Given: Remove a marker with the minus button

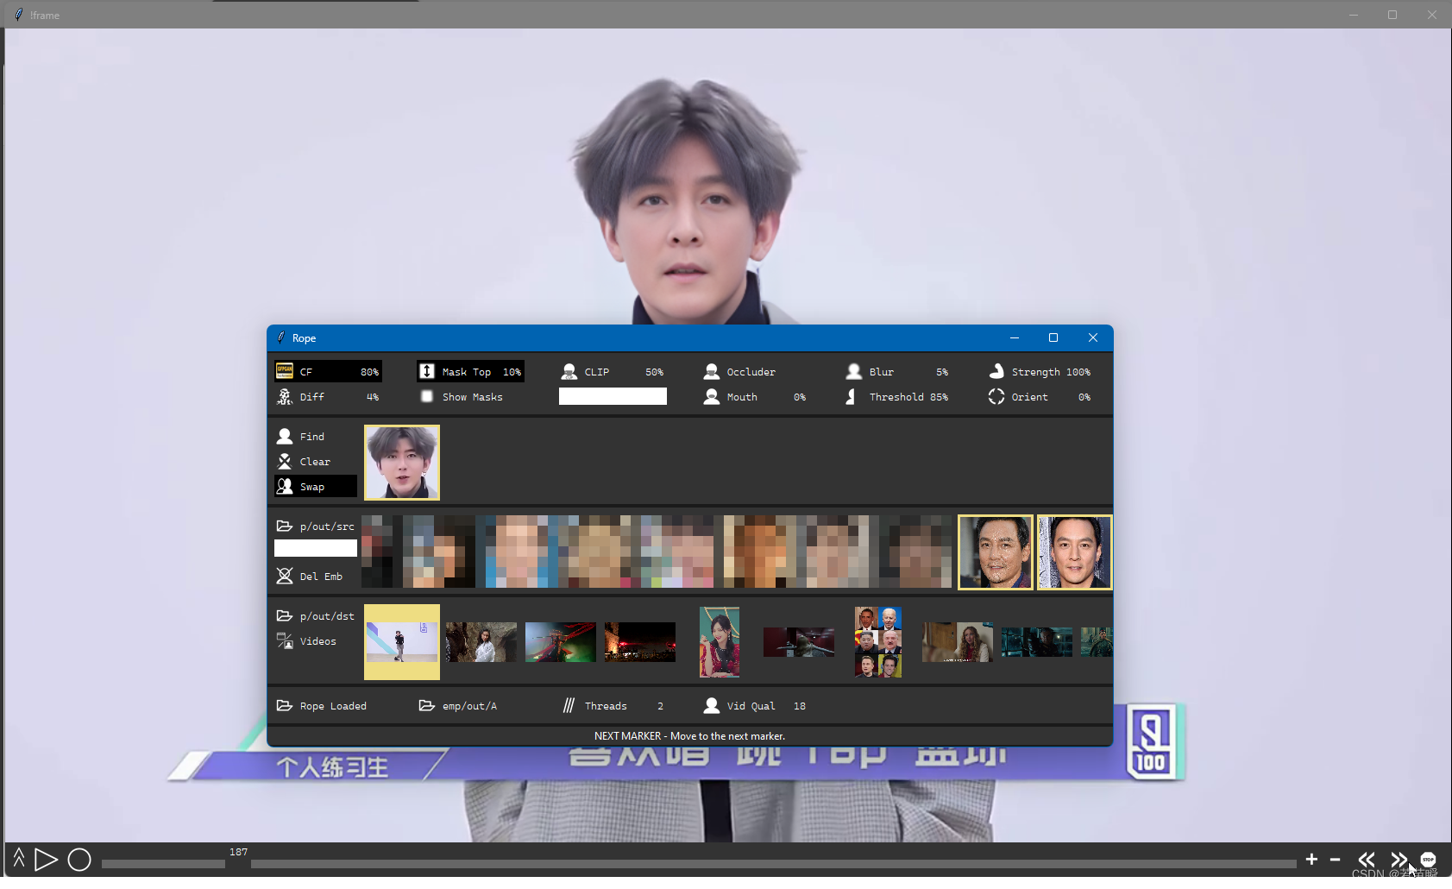Looking at the screenshot, I should (1335, 860).
